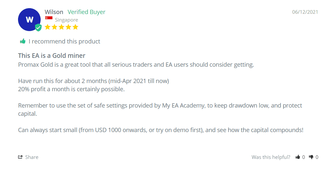
Task: Click the Singapore location text
Action: pos(67,20)
